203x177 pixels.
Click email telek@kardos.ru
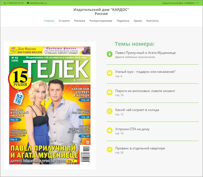pyautogui.click(x=38, y=3)
